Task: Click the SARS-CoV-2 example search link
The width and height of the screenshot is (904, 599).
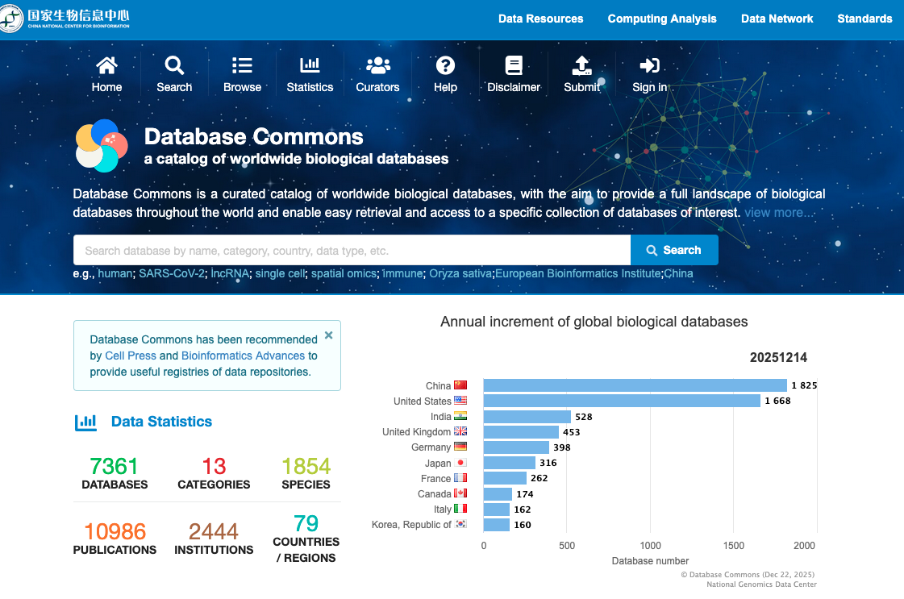Action: tap(172, 273)
